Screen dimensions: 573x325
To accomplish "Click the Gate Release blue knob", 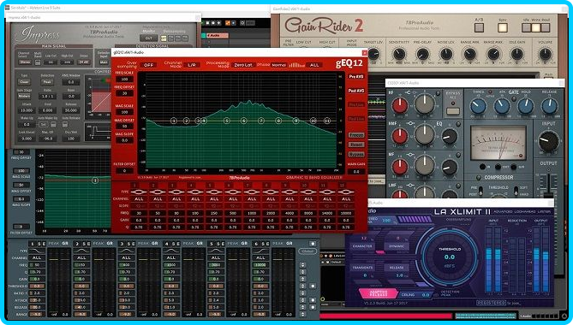I will pos(549,107).
